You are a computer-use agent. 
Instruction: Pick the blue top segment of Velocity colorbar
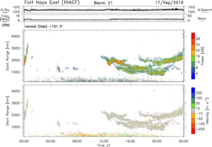193,90
